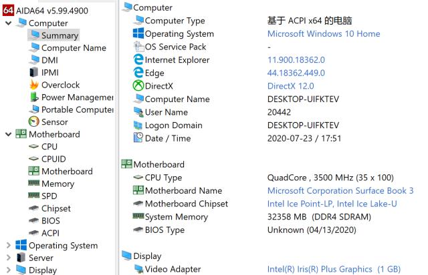
Task: Click the System Memory module icon in details
Action: point(138,216)
